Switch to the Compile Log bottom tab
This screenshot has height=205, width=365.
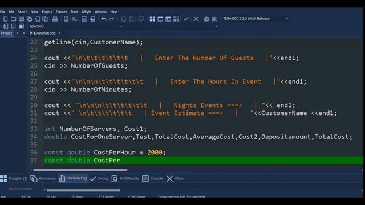pyautogui.click(x=73, y=178)
